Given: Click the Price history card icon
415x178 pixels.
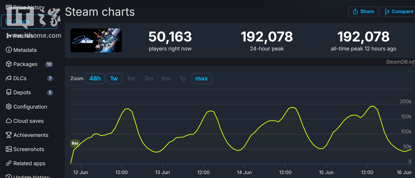Looking at the screenshot, I should click(x=9, y=7).
